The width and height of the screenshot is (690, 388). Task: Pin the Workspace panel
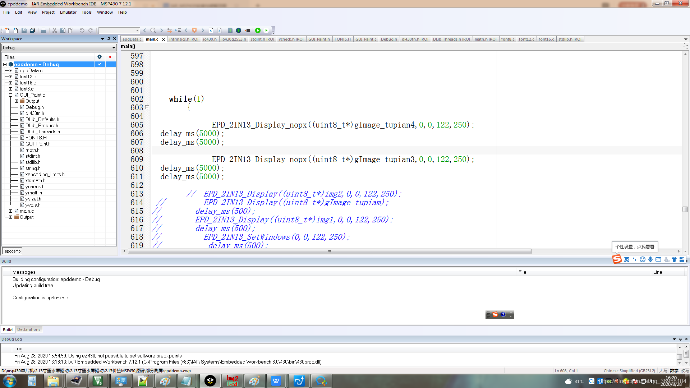point(109,39)
